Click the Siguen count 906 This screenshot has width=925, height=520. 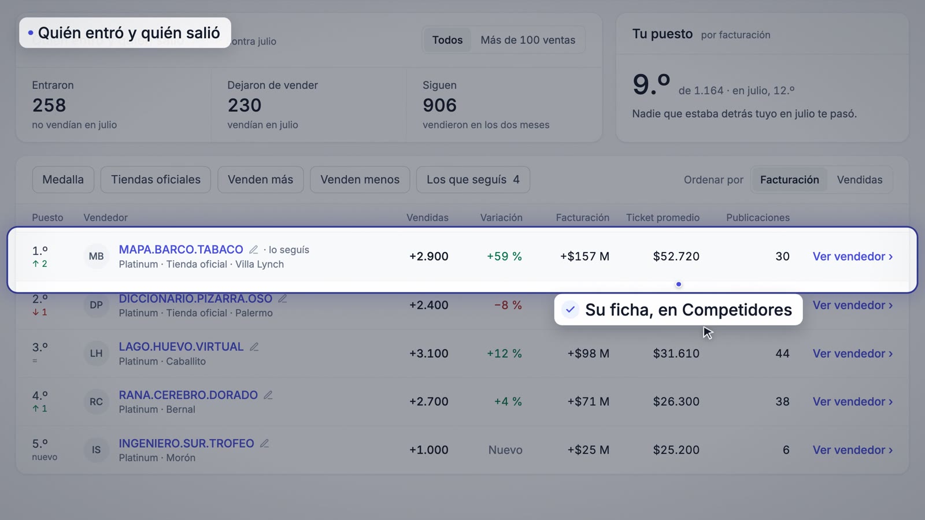point(440,105)
